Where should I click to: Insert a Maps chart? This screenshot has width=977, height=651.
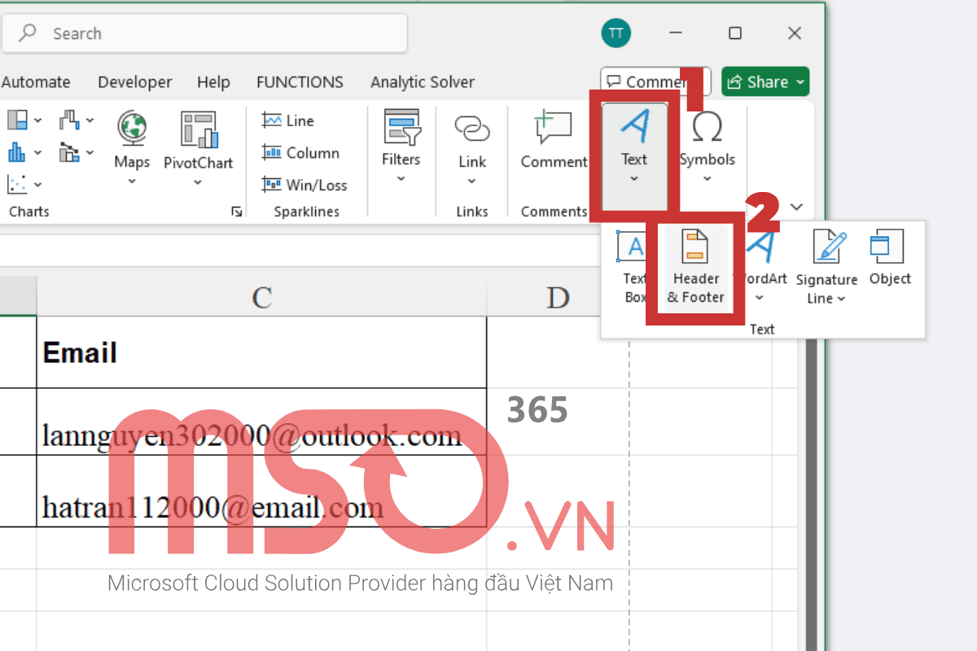coord(131,146)
